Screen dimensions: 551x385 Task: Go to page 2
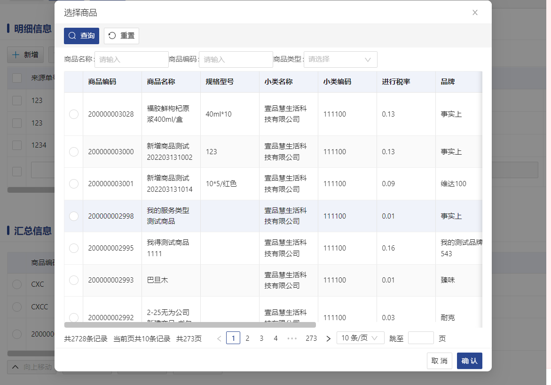tap(247, 338)
